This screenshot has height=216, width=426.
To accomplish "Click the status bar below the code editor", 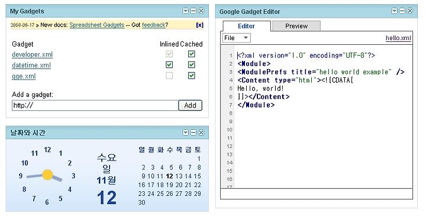I will click(317, 194).
